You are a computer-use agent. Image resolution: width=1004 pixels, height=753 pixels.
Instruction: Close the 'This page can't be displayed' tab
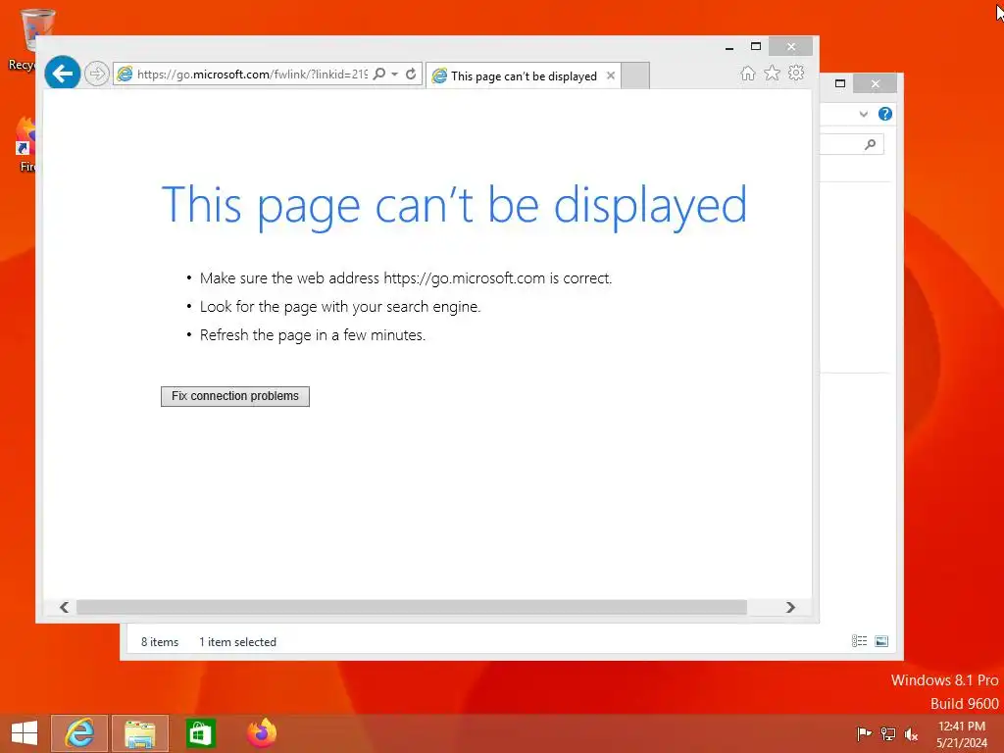(611, 75)
